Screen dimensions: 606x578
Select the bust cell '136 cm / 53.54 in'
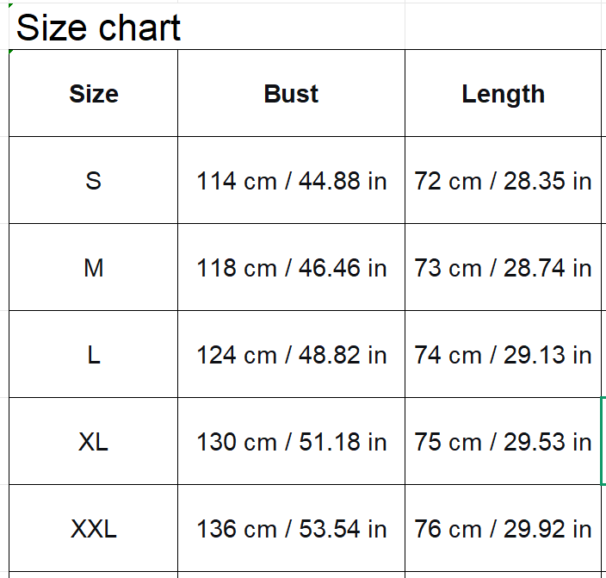[x=291, y=529]
